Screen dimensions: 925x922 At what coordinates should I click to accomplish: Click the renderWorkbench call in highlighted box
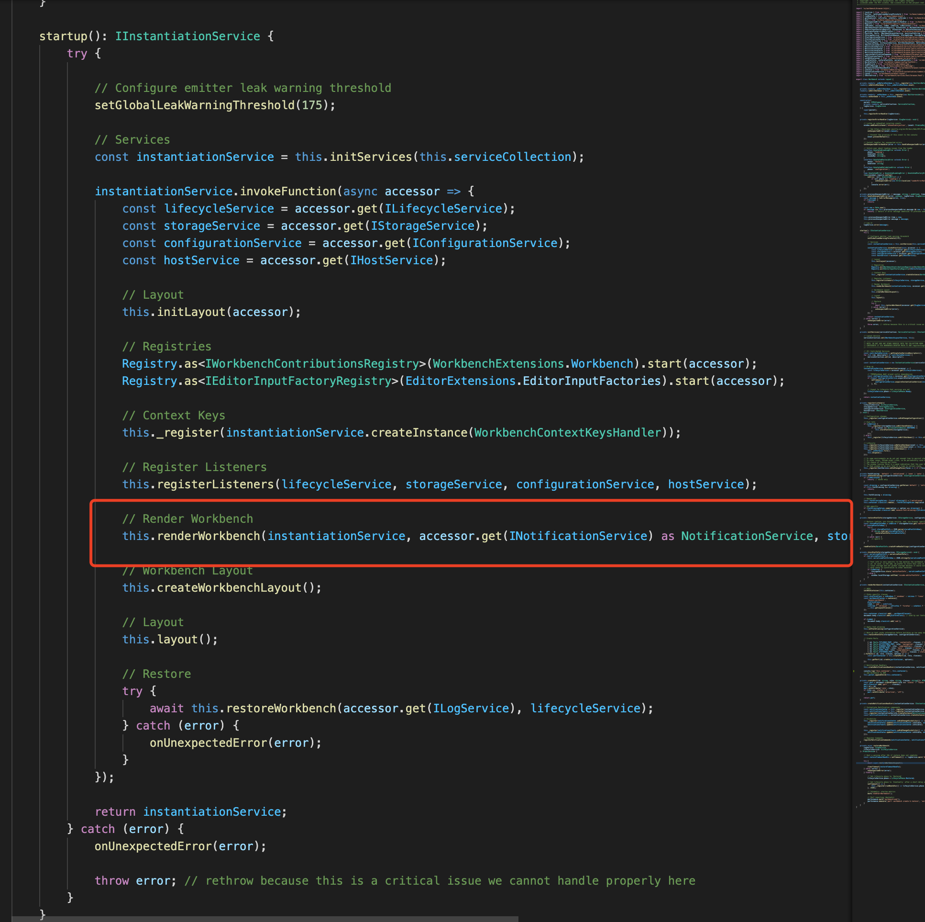click(208, 536)
